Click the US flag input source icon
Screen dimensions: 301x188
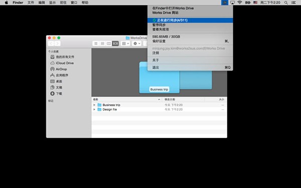coord(255,3)
